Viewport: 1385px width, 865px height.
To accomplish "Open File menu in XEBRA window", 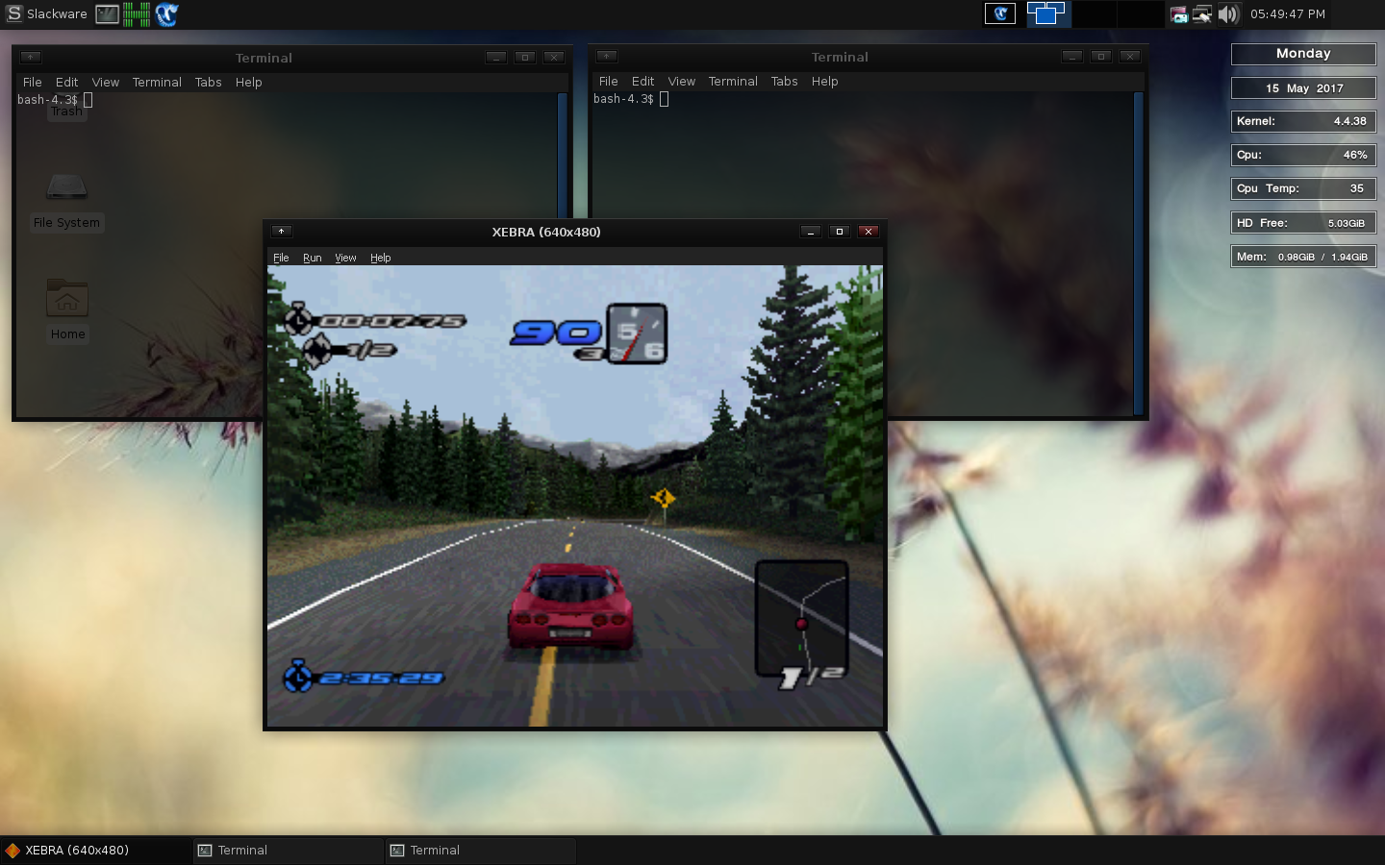I will point(281,258).
